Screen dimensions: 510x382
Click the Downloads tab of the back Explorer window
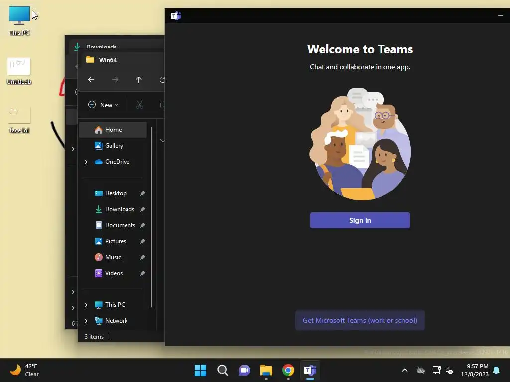pos(101,46)
